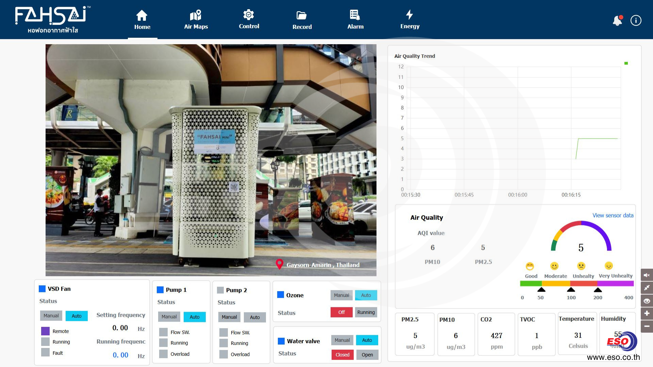Screen dimensions: 653x367
Task: Open the alarm bell notifications
Action: 617,20
